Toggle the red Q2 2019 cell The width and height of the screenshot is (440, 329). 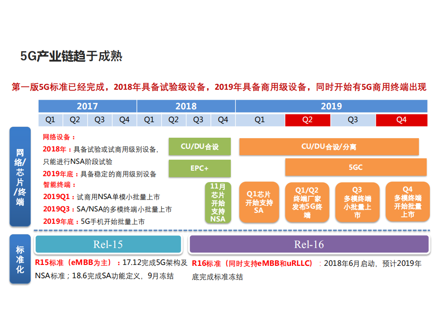coord(307,120)
